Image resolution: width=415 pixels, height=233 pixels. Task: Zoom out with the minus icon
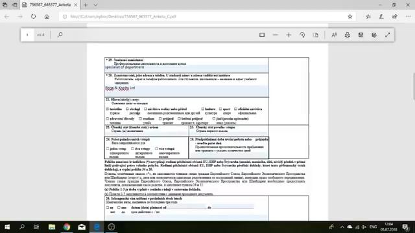pos(275,35)
